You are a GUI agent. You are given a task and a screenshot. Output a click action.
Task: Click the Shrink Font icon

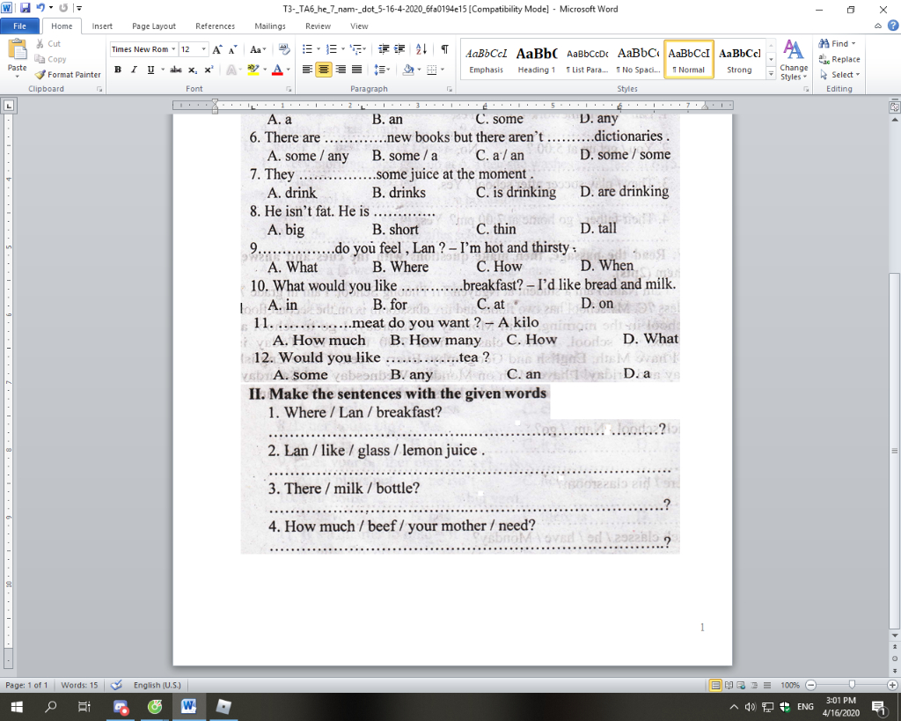point(232,49)
